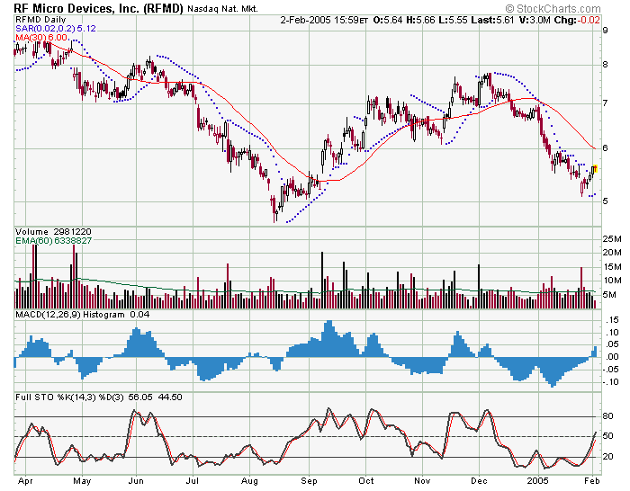
Task: Select the open price 'O:5.64'
Action: (388, 20)
